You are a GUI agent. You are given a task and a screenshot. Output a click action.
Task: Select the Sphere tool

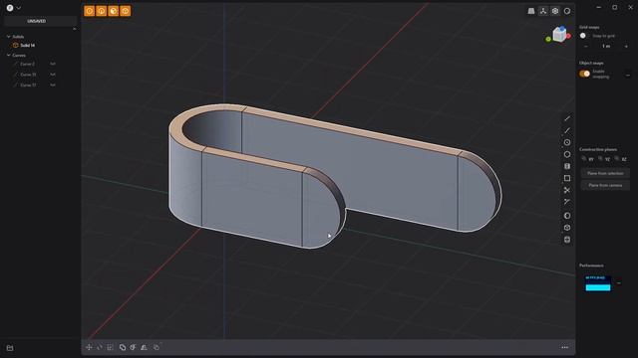click(567, 216)
